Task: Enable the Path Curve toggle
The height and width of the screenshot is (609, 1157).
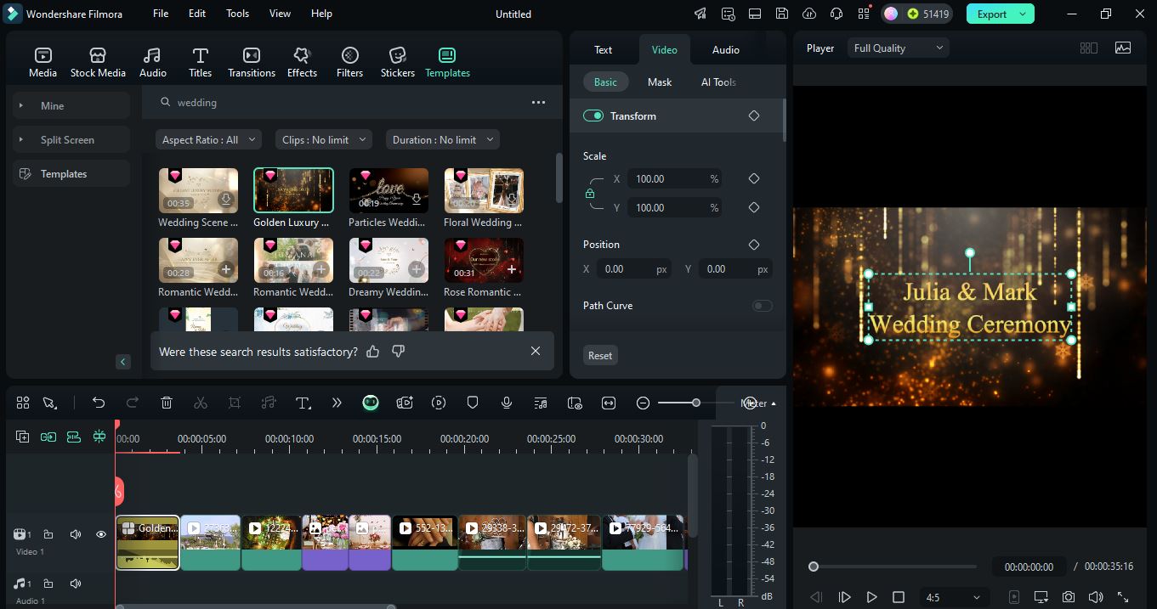Action: click(x=763, y=305)
